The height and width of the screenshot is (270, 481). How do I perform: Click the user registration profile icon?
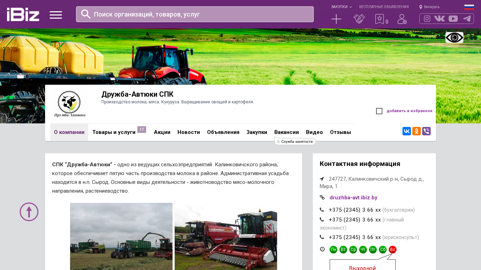point(402,19)
